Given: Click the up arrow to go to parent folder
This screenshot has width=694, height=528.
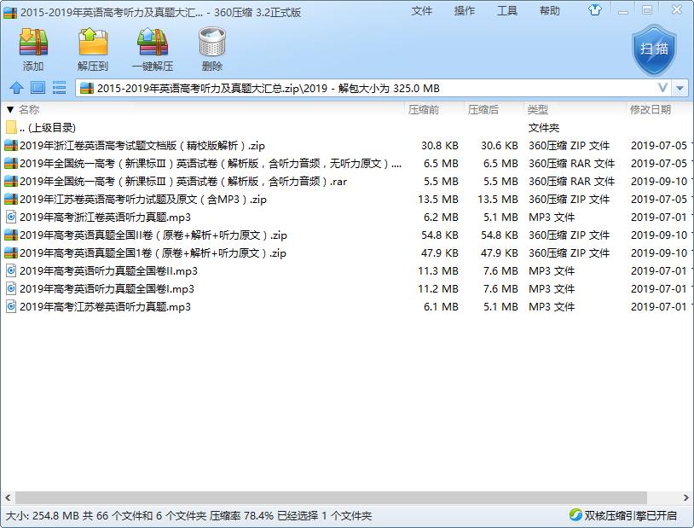Looking at the screenshot, I should (x=18, y=88).
